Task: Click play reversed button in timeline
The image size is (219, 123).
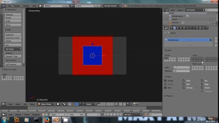Action: (x=111, y=114)
